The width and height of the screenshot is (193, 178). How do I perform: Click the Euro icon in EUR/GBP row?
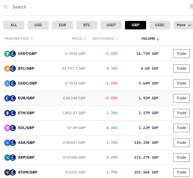(7, 98)
